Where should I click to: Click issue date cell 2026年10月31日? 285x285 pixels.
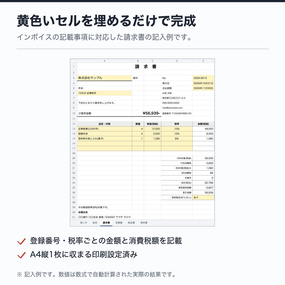[x=203, y=83]
